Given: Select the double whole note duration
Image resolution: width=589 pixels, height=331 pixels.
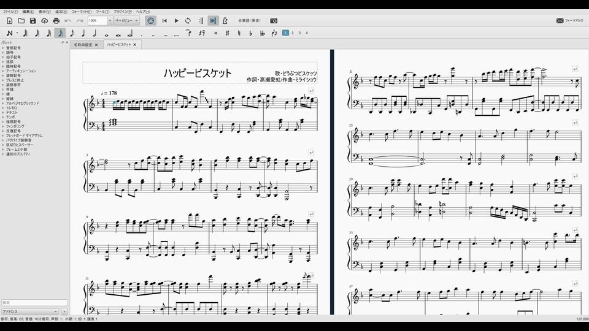Looking at the screenshot, I should [118, 34].
